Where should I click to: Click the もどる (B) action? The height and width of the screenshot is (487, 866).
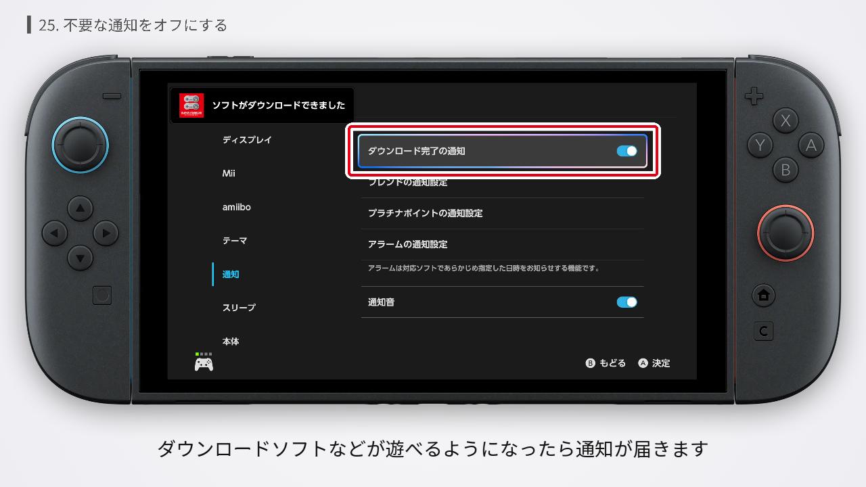(607, 363)
